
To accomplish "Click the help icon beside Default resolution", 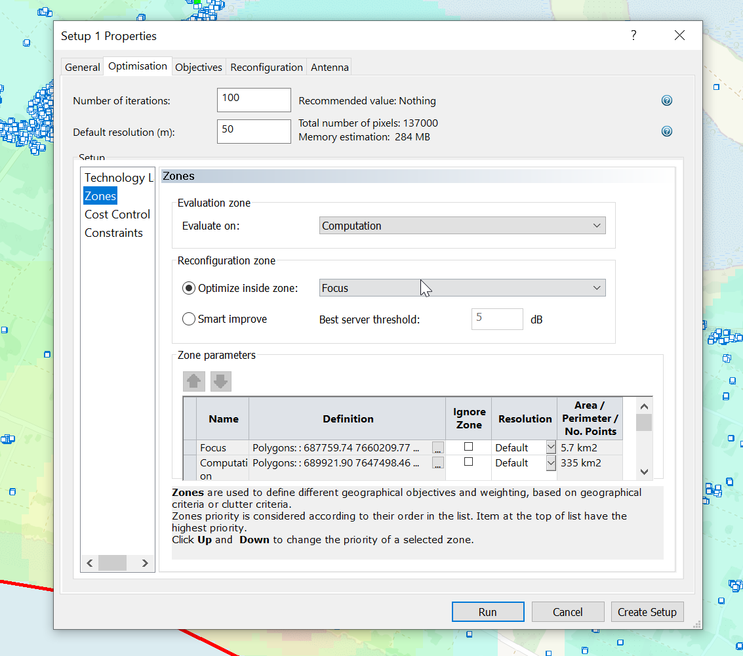I will click(x=666, y=131).
